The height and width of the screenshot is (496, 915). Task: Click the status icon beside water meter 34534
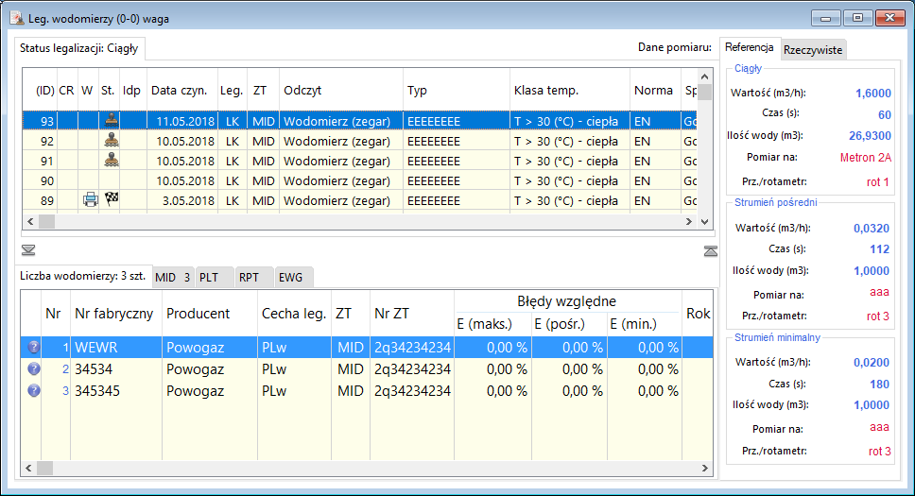tap(34, 369)
